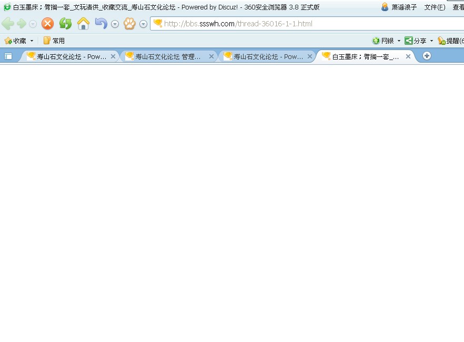Viewport: 464px width, 342px height.
Task: Click the site favicon in address bar
Action: pos(157,23)
